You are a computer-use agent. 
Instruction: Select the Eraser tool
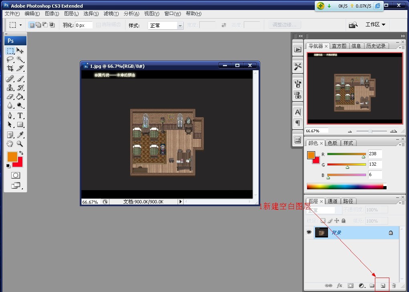click(x=10, y=97)
